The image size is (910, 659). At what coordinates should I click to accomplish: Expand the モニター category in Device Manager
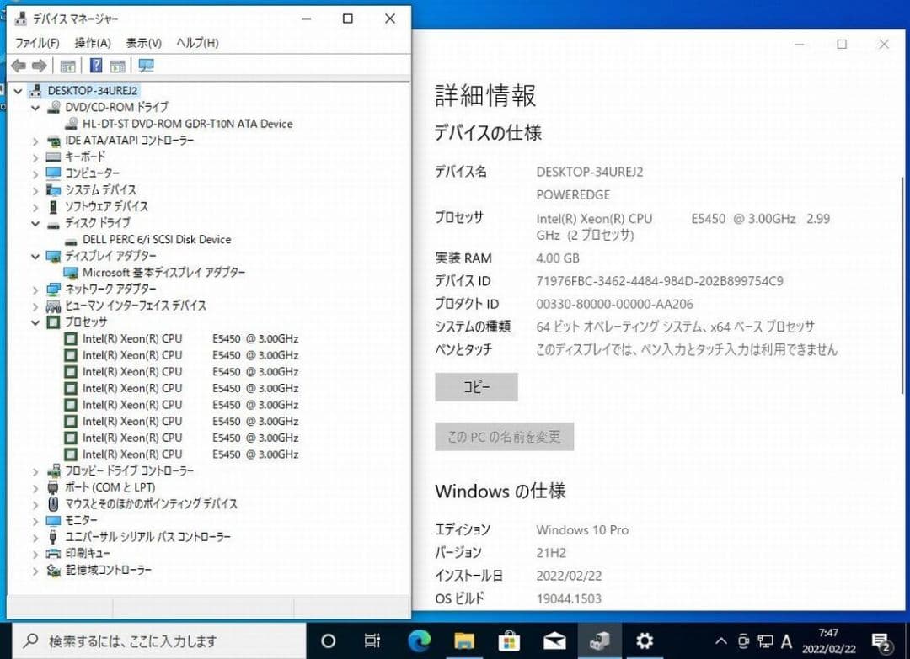tap(35, 520)
